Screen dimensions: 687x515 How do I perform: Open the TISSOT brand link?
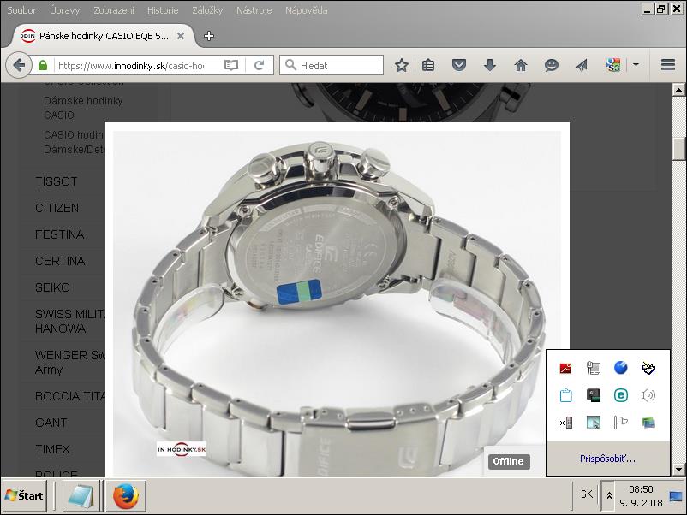[x=56, y=181]
